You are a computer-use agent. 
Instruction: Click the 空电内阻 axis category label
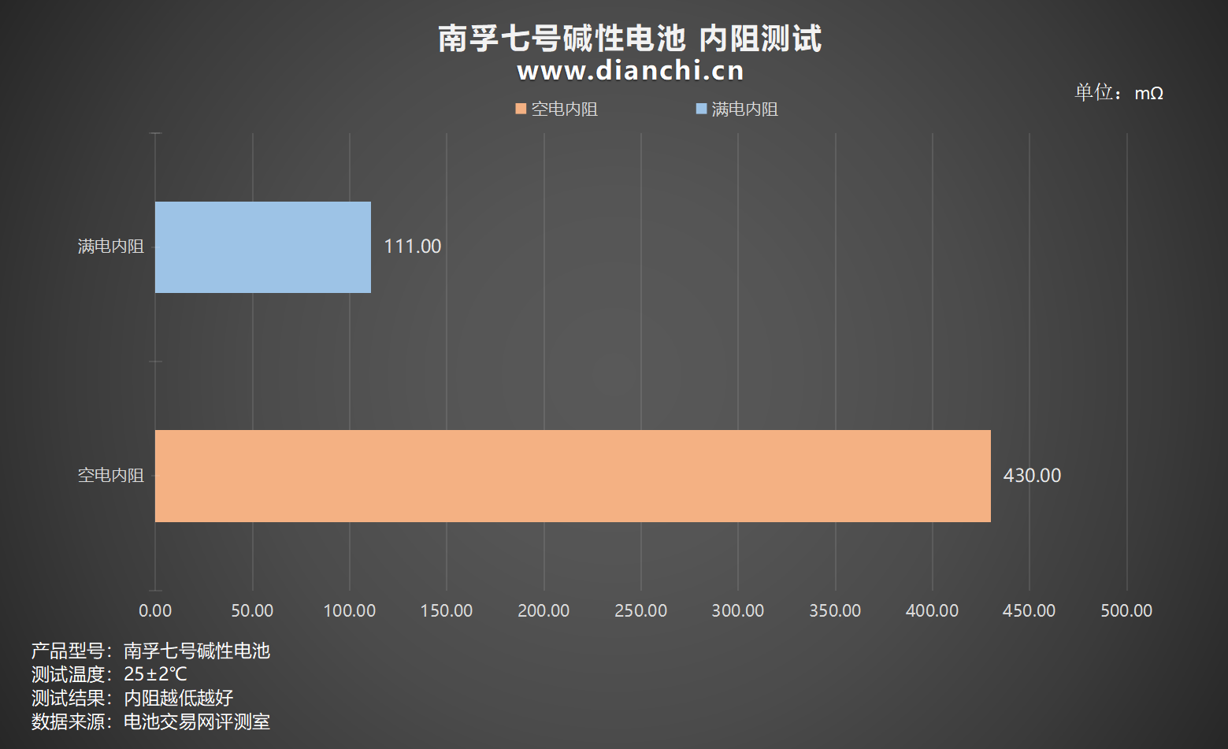(x=111, y=475)
